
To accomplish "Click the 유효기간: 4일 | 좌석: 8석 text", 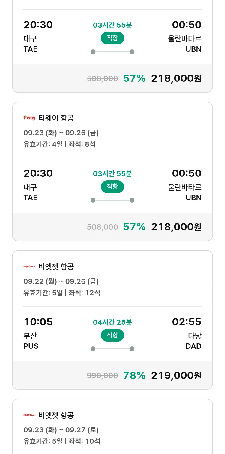I will coord(59,144).
